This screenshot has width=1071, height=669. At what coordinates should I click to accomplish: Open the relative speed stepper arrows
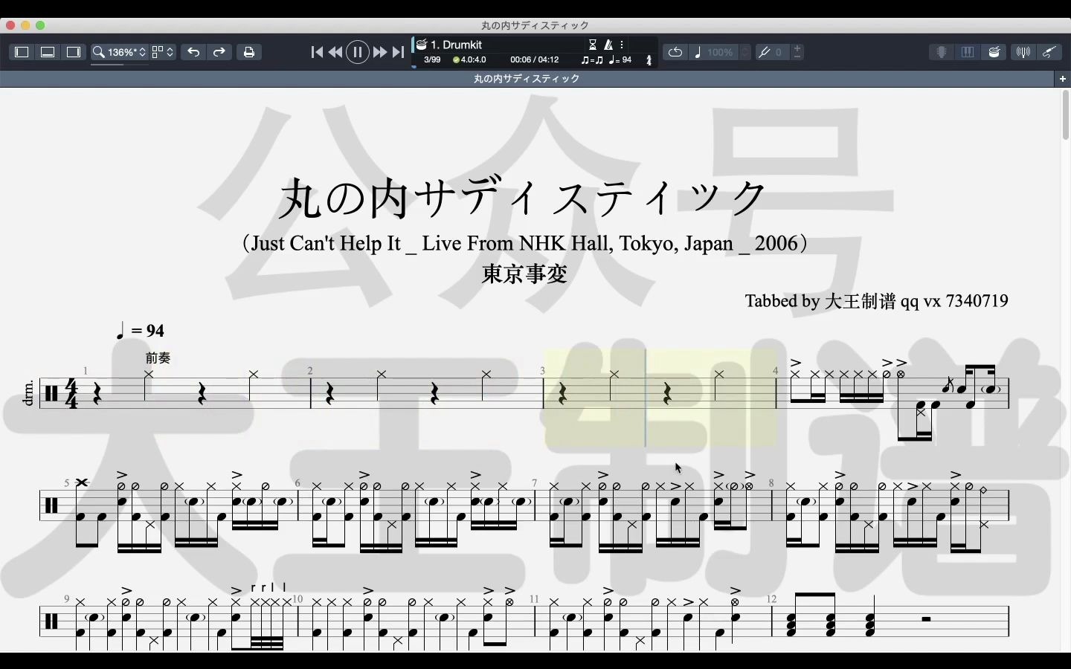click(x=745, y=52)
